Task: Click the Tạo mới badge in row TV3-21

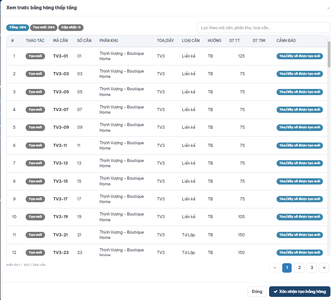Action: coord(35,235)
